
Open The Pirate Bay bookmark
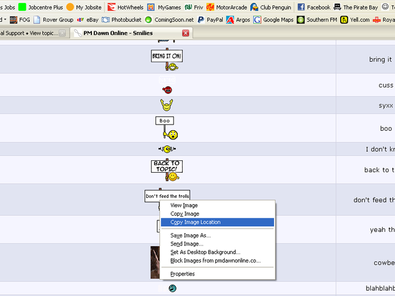click(x=355, y=7)
